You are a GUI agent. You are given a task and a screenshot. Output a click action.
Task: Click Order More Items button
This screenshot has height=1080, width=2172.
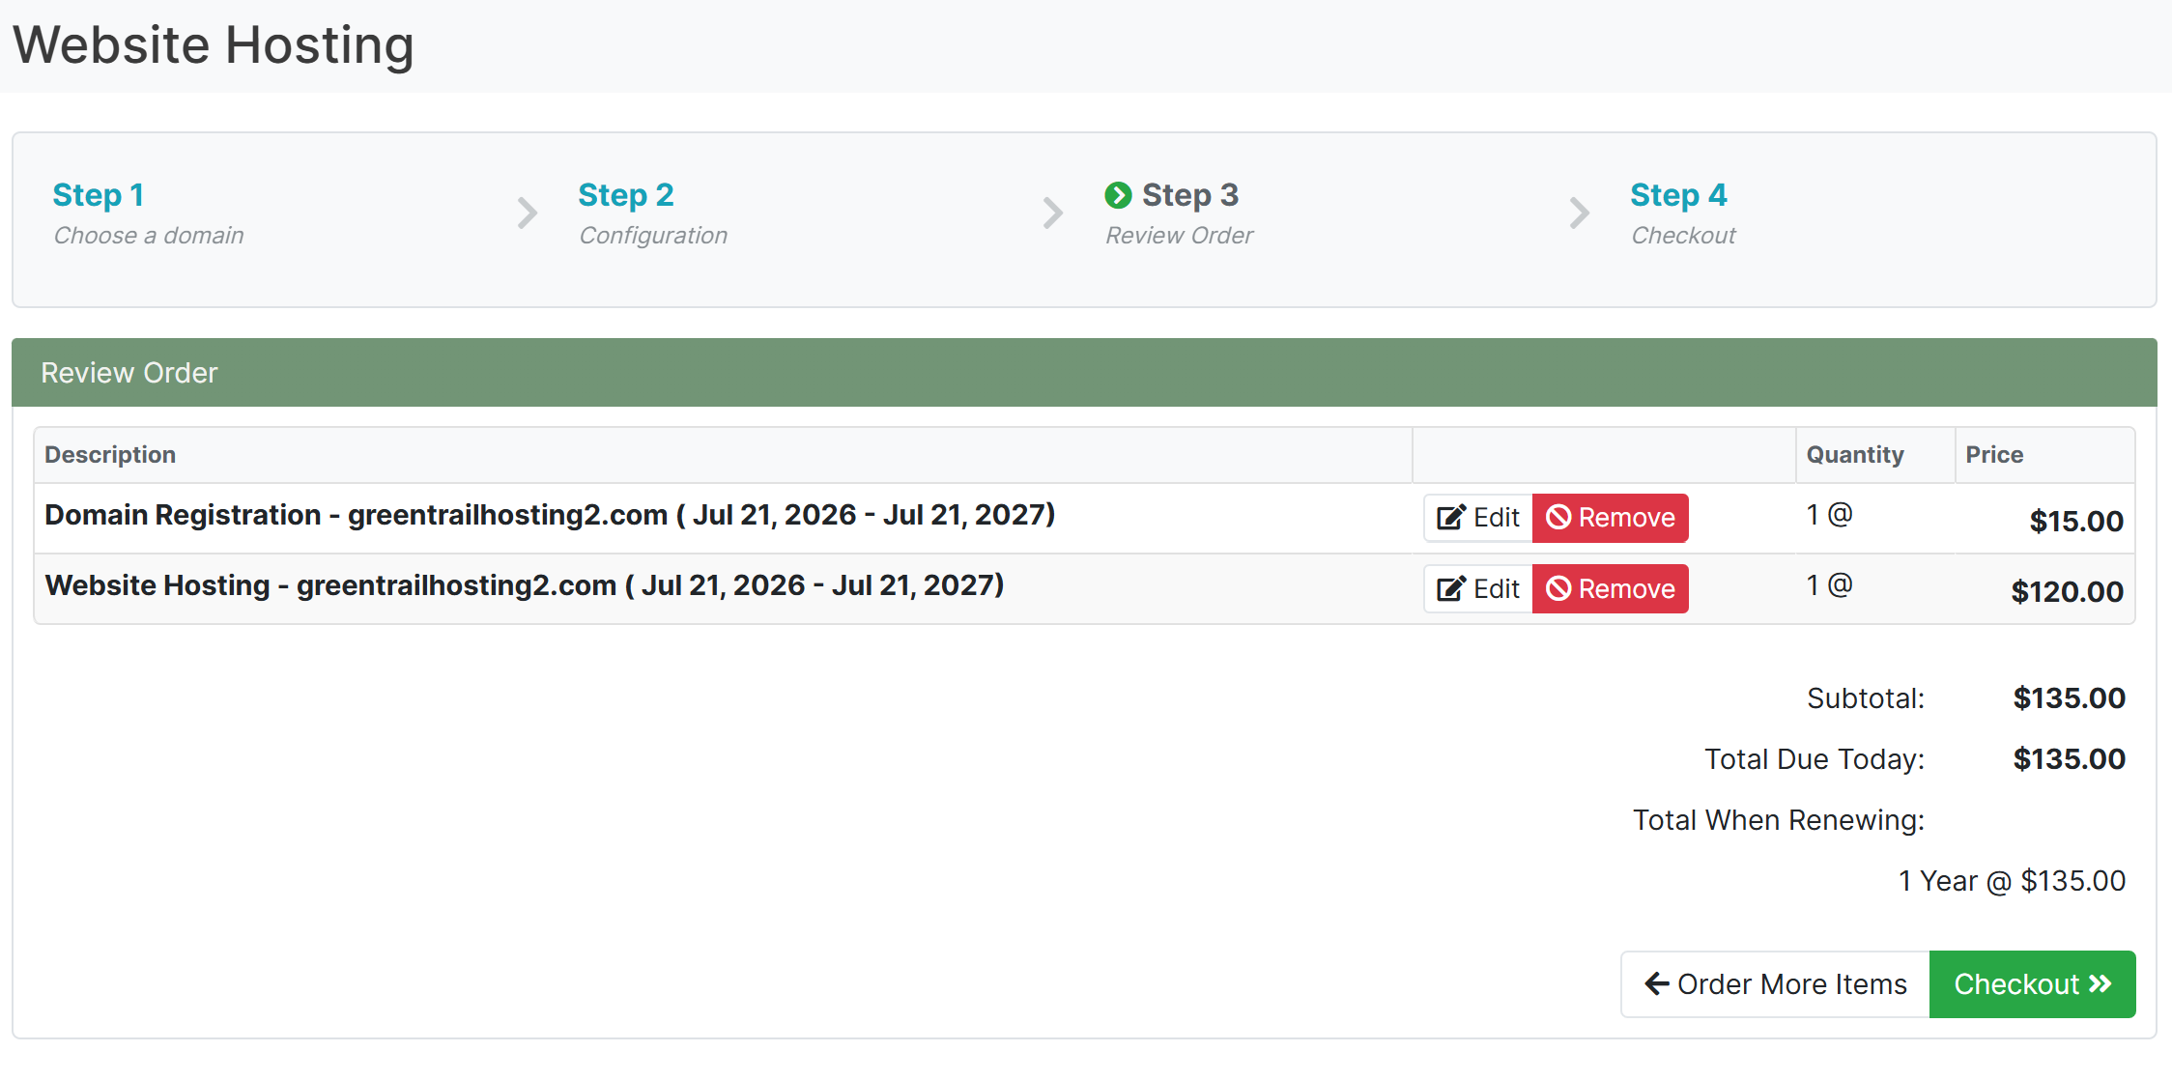click(x=1775, y=984)
